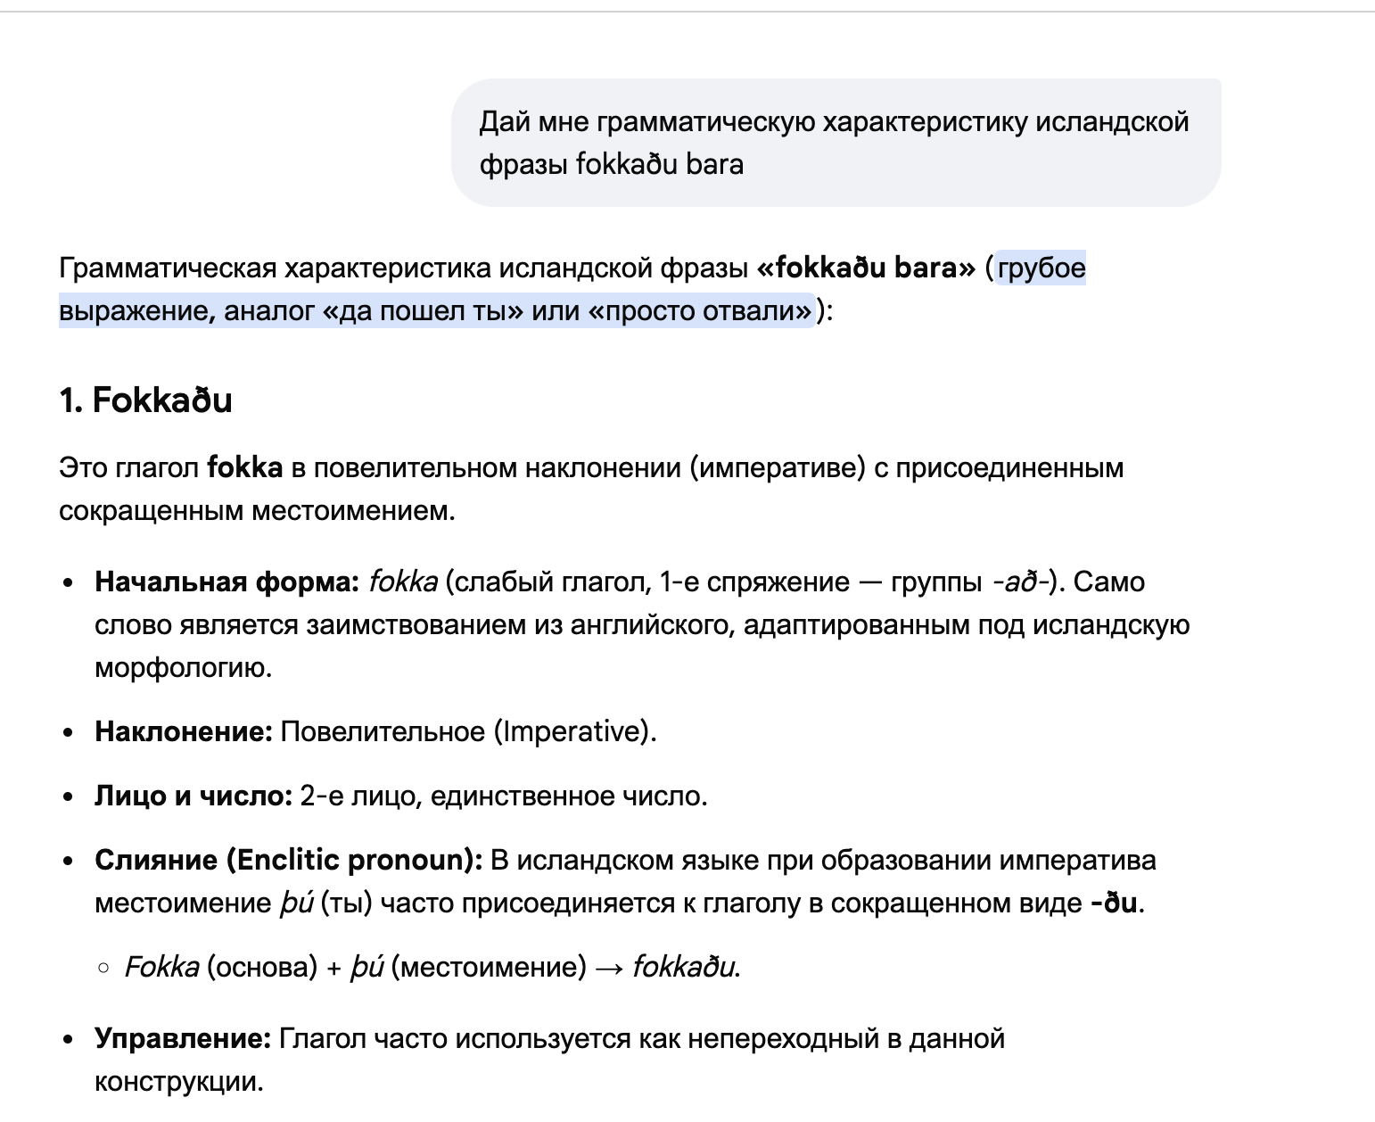Image resolution: width=1375 pixels, height=1122 pixels.
Task: Click the bold «fokkaðu bara» in the intro sentence
Action: click(866, 268)
